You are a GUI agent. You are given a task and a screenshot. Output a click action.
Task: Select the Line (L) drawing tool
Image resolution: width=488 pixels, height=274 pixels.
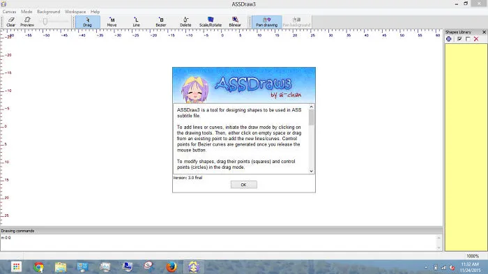137,22
